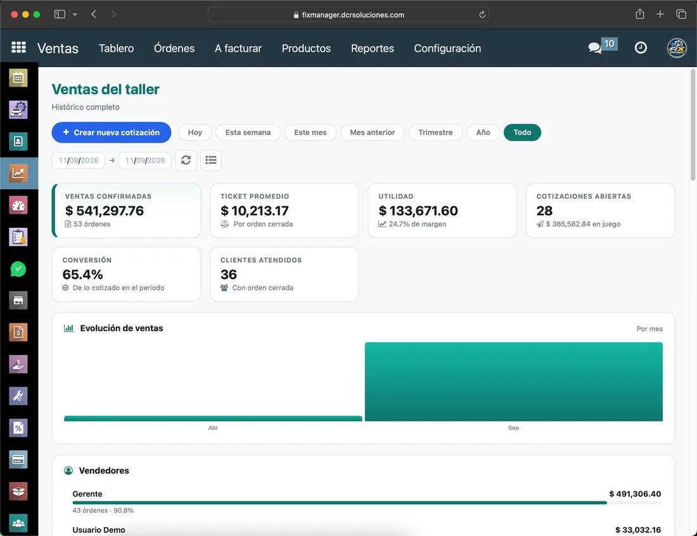Open the Ticket promedio card
This screenshot has height=536, width=697.
coord(285,211)
